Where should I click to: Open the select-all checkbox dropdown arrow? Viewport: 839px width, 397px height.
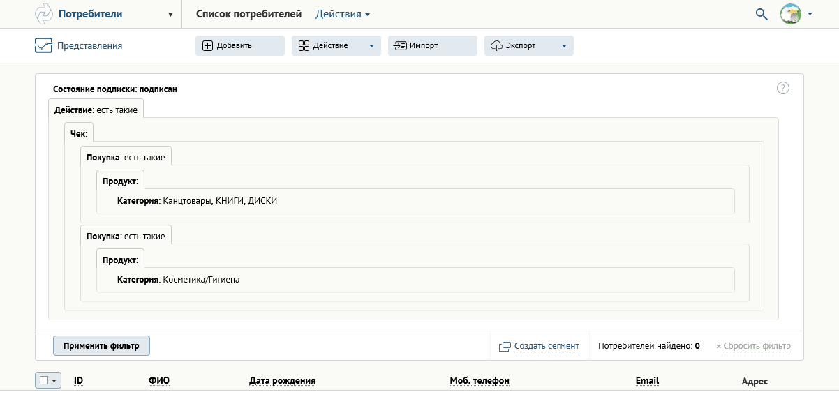pos(54,380)
